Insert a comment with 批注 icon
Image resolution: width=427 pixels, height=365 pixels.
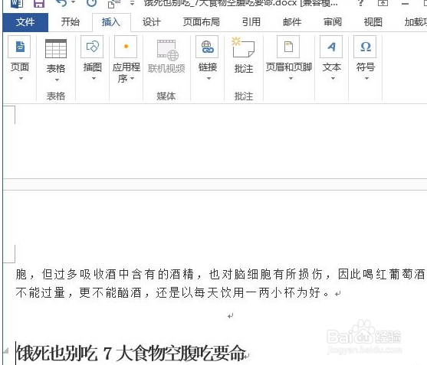click(x=243, y=47)
